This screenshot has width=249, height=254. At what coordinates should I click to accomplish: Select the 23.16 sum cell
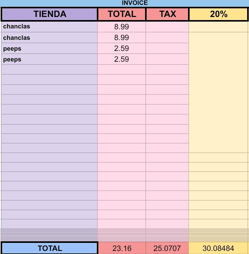coord(122,248)
